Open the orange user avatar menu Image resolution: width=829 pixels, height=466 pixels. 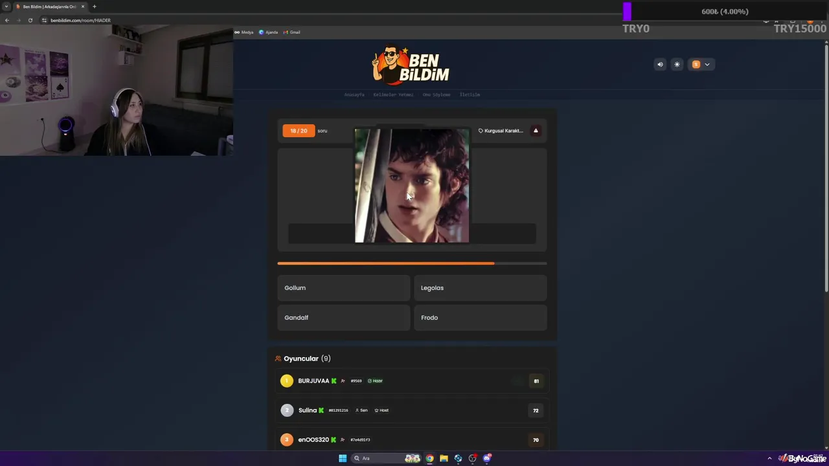coord(701,64)
